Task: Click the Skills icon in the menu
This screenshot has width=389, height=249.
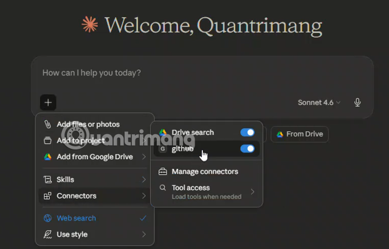Action: tap(47, 180)
